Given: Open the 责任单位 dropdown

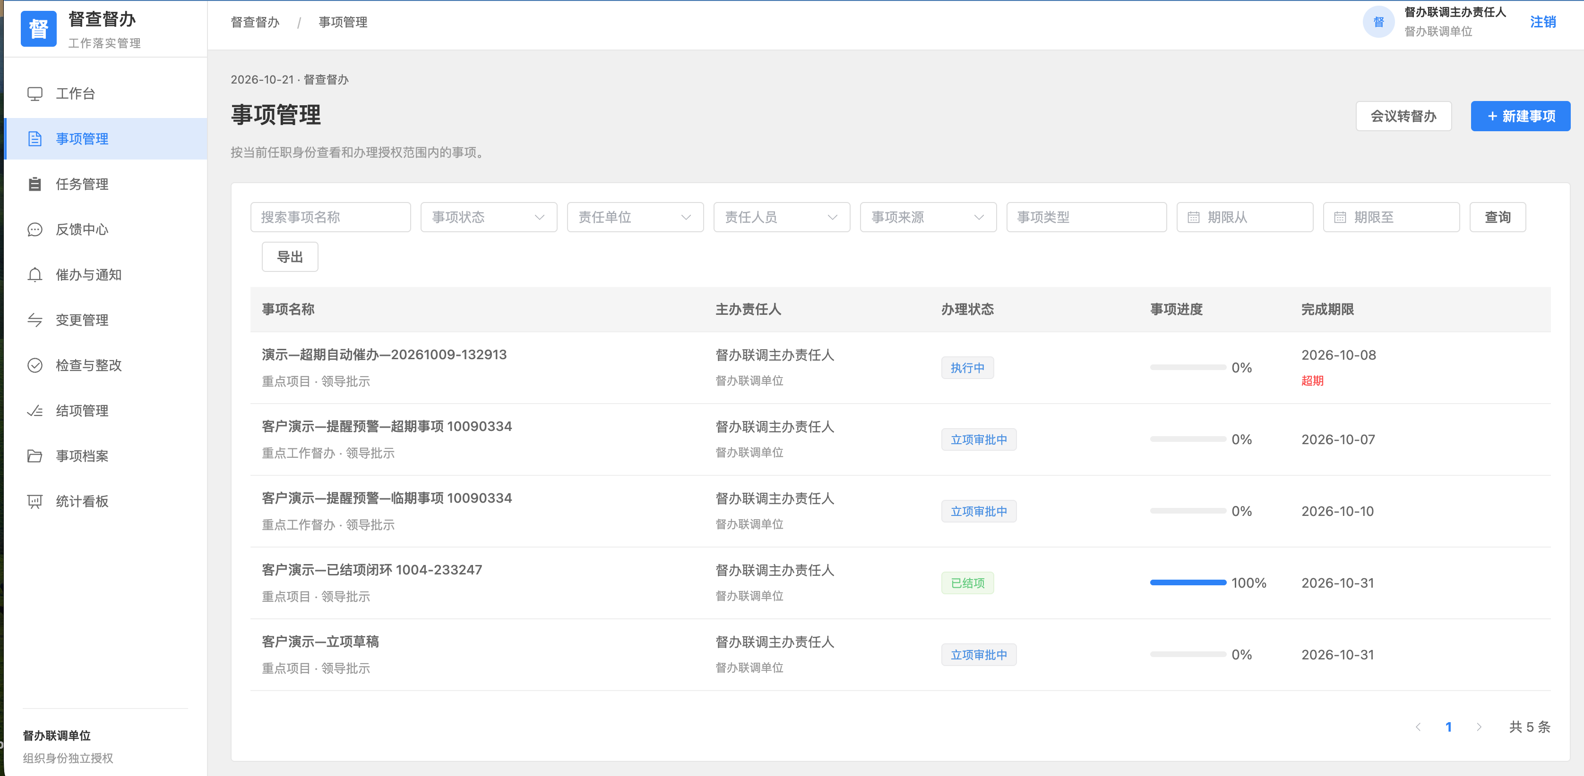Looking at the screenshot, I should (635, 217).
